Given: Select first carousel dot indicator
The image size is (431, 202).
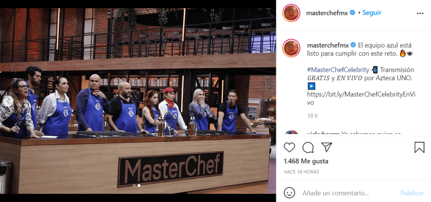Looking at the screenshot, I should [x=134, y=185].
